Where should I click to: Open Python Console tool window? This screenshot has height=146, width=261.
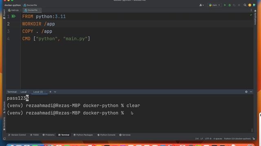click(x=106, y=135)
